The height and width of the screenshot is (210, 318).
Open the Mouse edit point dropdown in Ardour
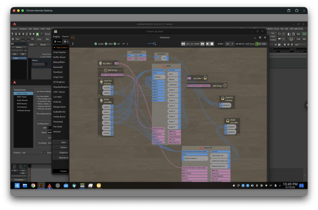[45, 45]
